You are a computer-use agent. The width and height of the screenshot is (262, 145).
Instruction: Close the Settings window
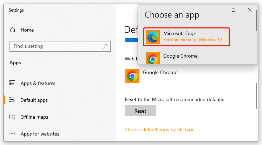(x=250, y=10)
